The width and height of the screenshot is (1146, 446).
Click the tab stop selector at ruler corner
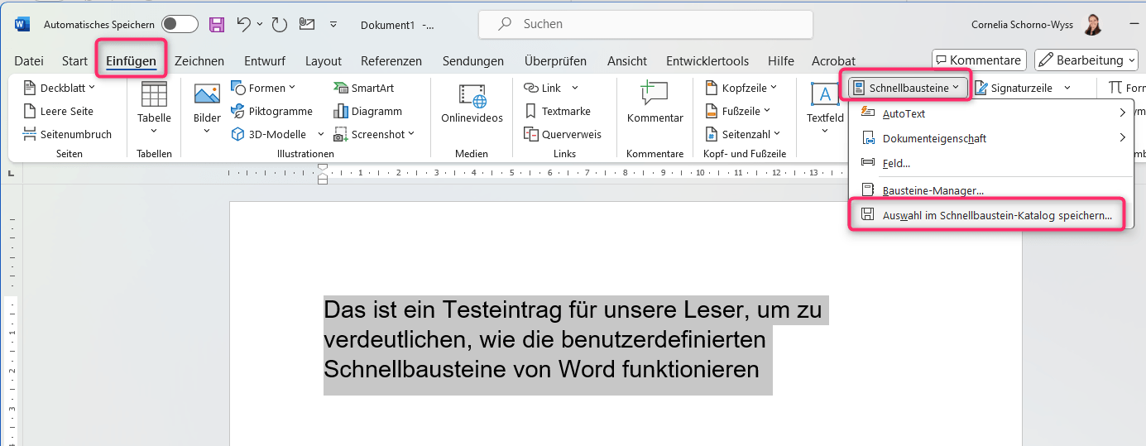point(11,173)
